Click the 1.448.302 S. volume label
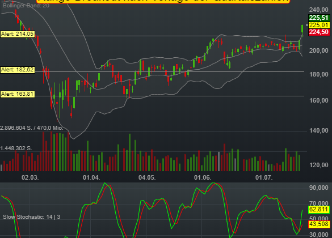 click(16, 148)
